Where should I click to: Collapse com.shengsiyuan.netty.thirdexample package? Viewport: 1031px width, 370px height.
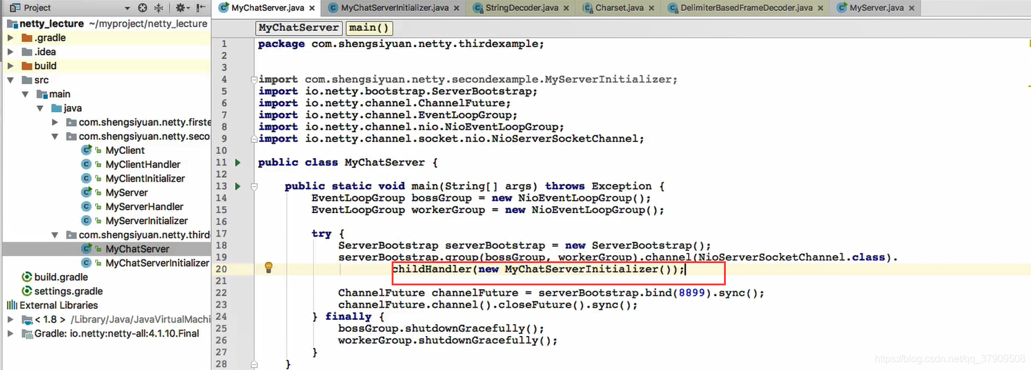(55, 235)
